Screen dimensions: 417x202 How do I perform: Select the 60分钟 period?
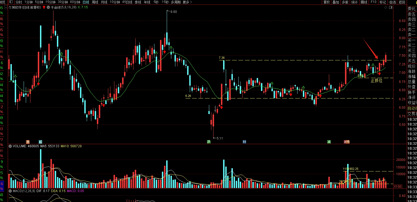tap(75, 2)
